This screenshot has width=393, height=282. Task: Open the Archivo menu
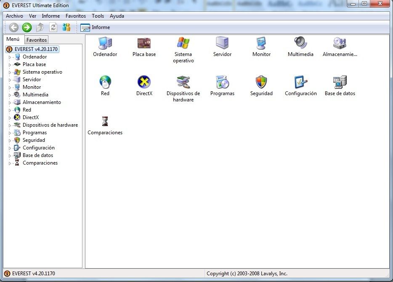coord(14,16)
